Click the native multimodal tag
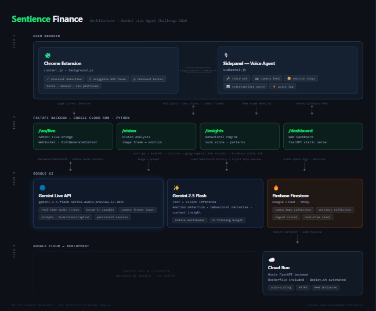Screen dimensions: 376x311 pos(190,220)
